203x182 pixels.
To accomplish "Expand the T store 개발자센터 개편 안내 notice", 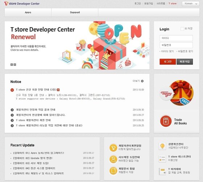I will (x=12, y=120).
